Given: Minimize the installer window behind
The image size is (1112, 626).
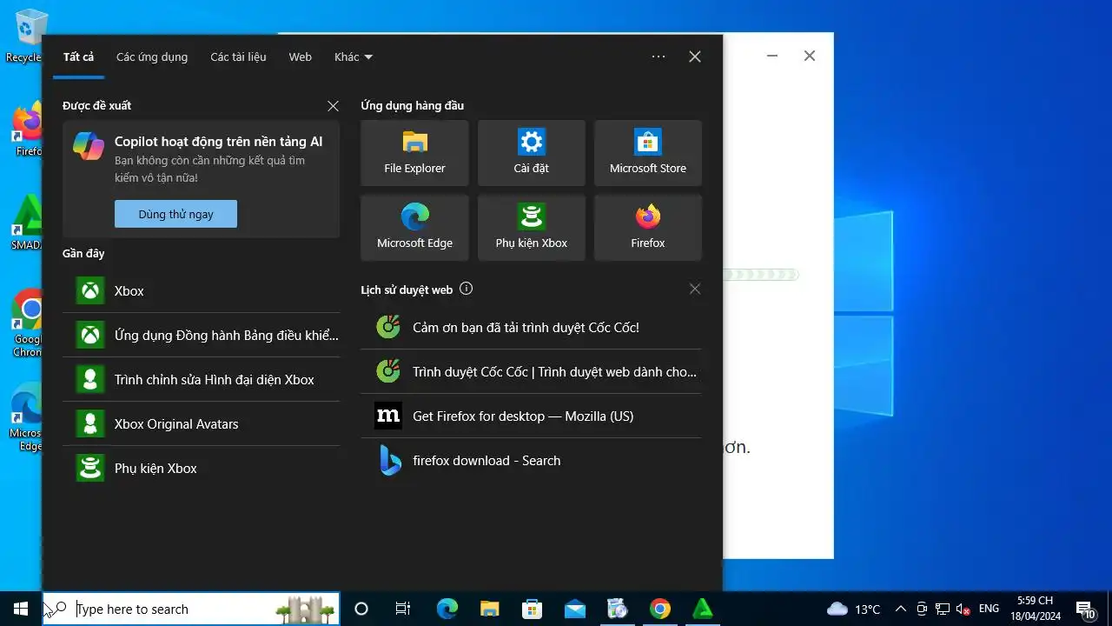Looking at the screenshot, I should (772, 56).
